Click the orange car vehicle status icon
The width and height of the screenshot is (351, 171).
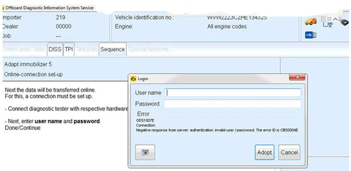[x=311, y=21]
